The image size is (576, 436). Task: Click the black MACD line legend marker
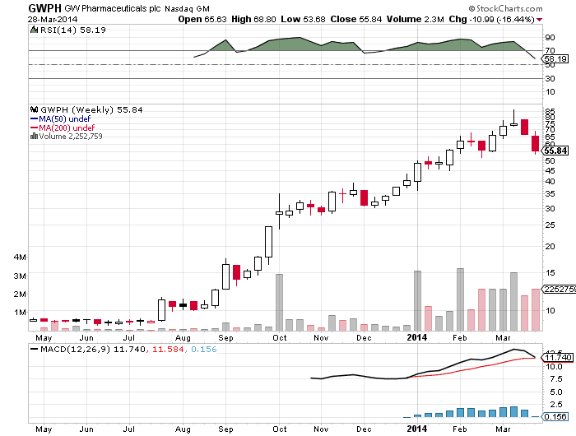[35, 349]
